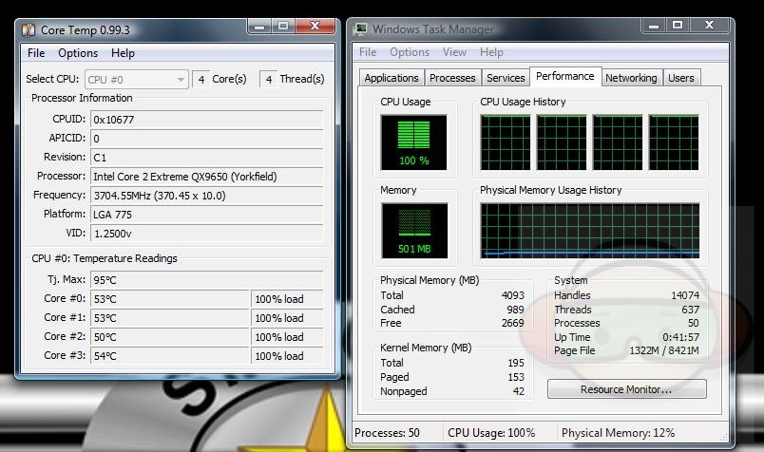Viewport: 764px width, 452px height.
Task: Maximize the Core Temp window
Action: pos(283,27)
